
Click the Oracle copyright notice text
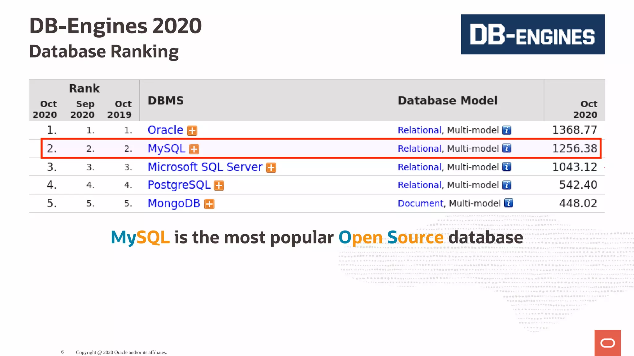click(121, 352)
